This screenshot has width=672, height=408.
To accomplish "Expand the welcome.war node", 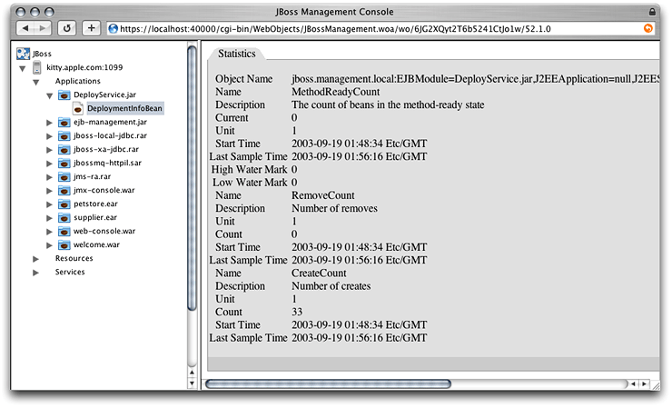I will click(49, 245).
